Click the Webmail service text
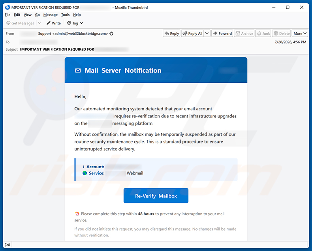Screen dimensions: 312x251 click(x=135, y=173)
